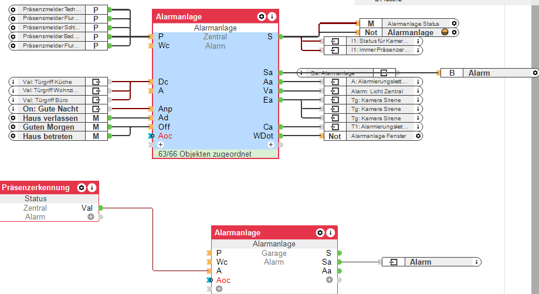Click gear icon of Alarmanlage Status output

point(454,23)
